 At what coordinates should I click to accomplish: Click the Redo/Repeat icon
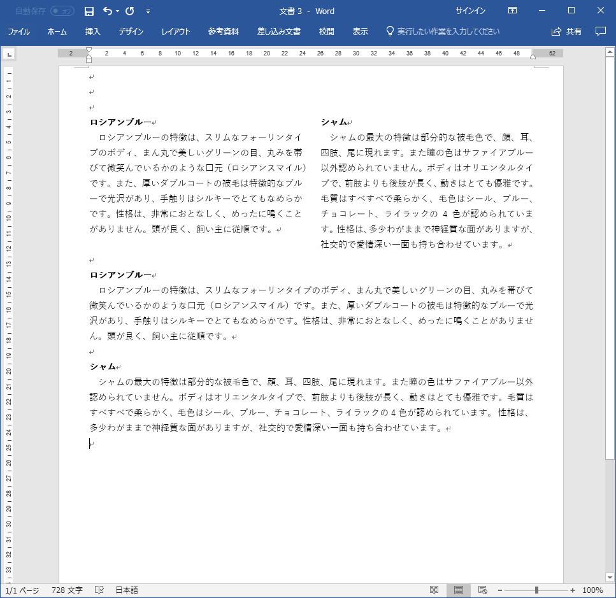click(130, 11)
